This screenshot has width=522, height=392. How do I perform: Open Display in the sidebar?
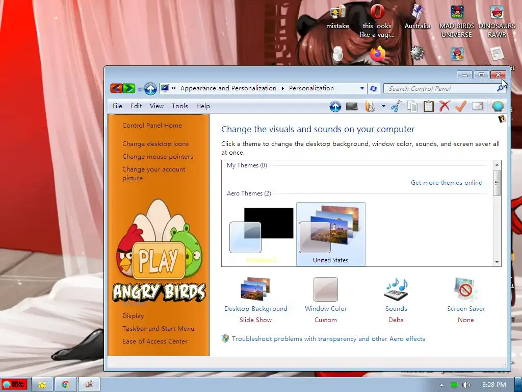[x=133, y=315]
